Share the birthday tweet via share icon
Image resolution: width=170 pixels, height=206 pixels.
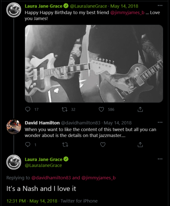click(140, 109)
